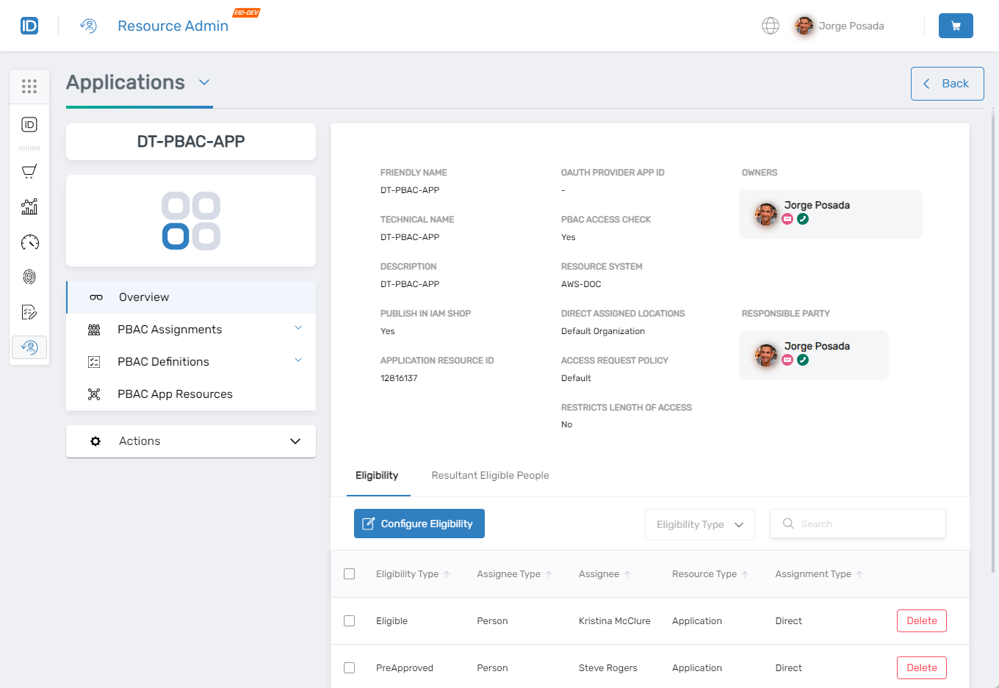Image resolution: width=999 pixels, height=688 pixels.
Task: Open the app grid icon at the top of sidebar
Action: point(29,86)
